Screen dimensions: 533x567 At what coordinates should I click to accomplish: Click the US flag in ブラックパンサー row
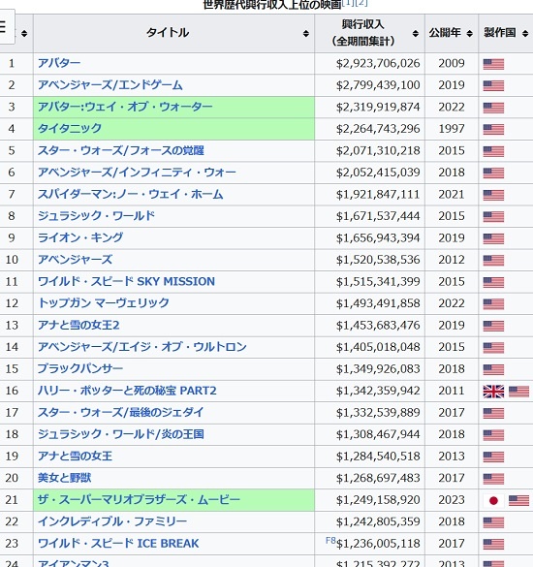pyautogui.click(x=493, y=369)
